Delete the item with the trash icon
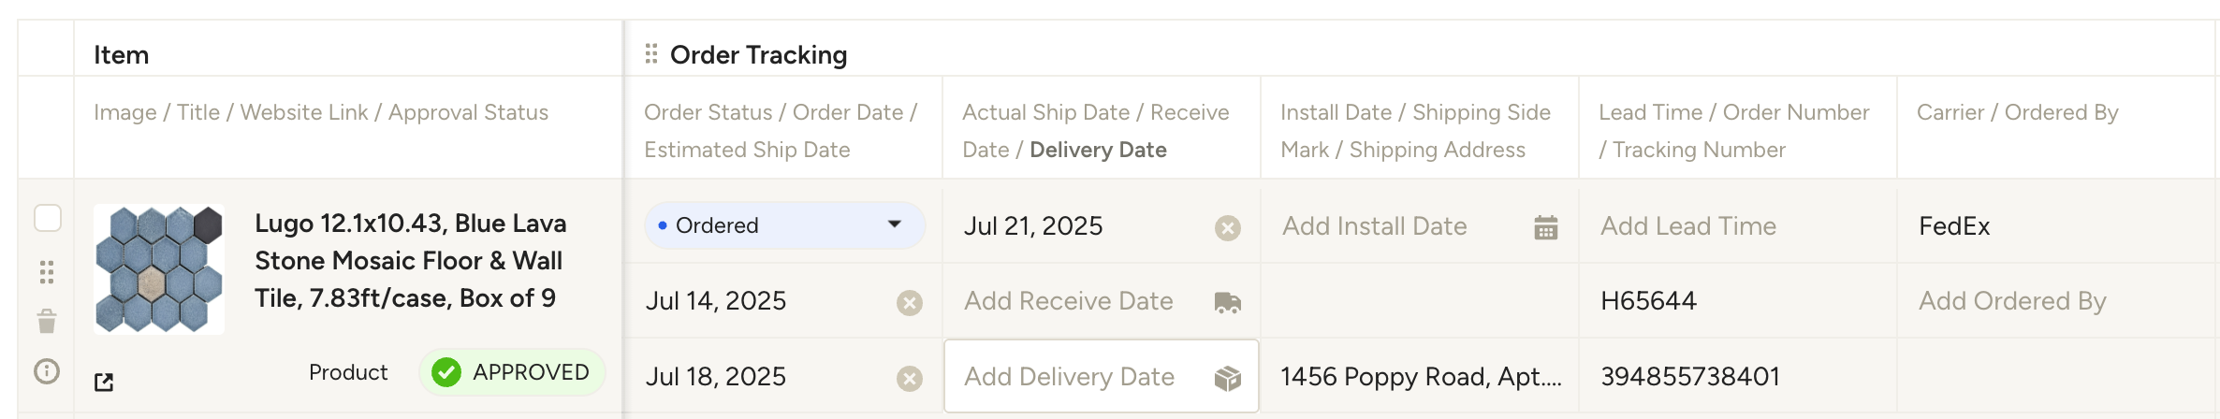 pyautogui.click(x=47, y=322)
